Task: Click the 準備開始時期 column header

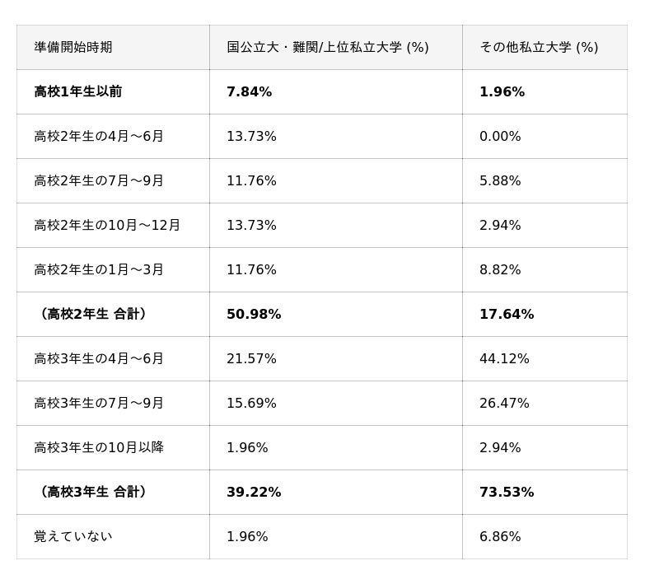Action: [x=73, y=48]
